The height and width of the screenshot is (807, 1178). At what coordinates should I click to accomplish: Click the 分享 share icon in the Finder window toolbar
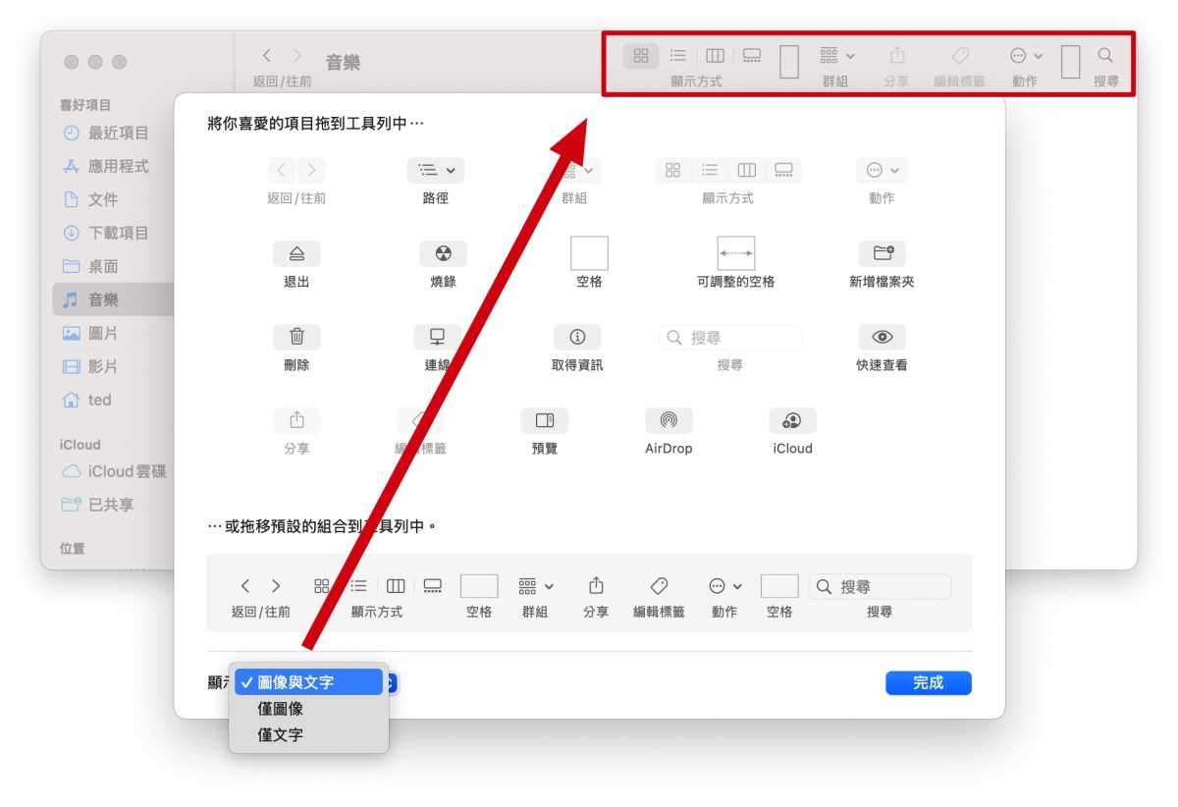[896, 56]
